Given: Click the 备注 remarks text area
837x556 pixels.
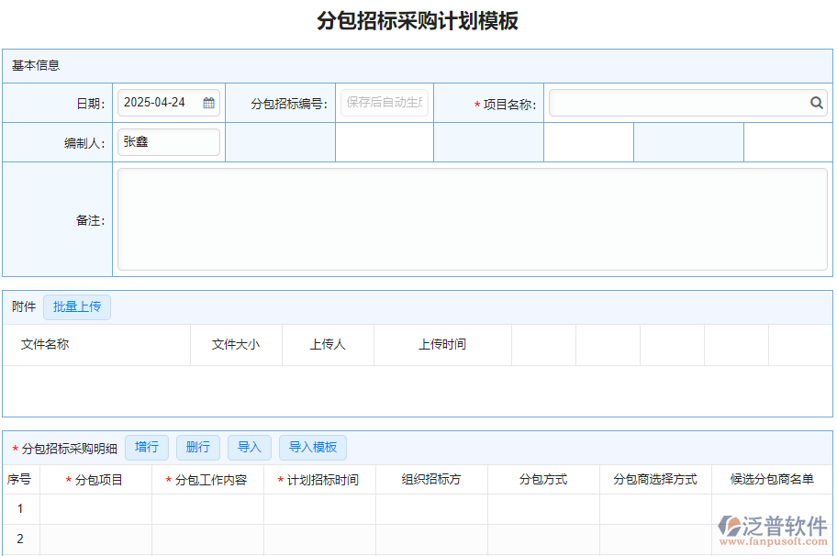Looking at the screenshot, I should point(474,217).
